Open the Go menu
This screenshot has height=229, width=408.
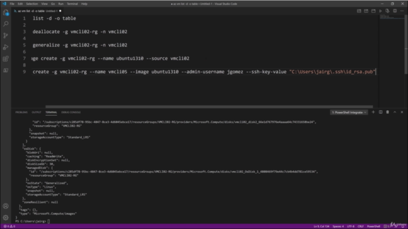53,4
